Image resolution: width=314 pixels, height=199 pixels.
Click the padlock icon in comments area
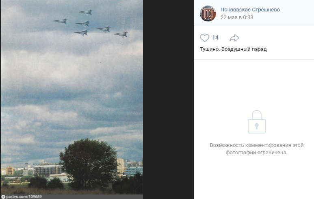point(257,122)
